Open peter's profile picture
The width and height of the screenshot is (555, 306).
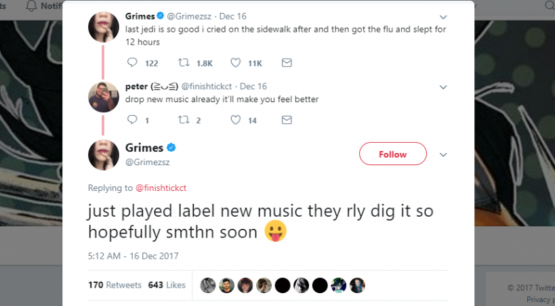point(104,97)
